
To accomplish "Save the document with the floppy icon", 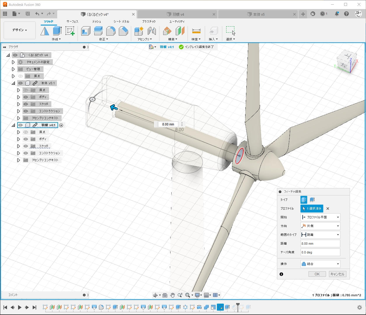I will point(28,14).
